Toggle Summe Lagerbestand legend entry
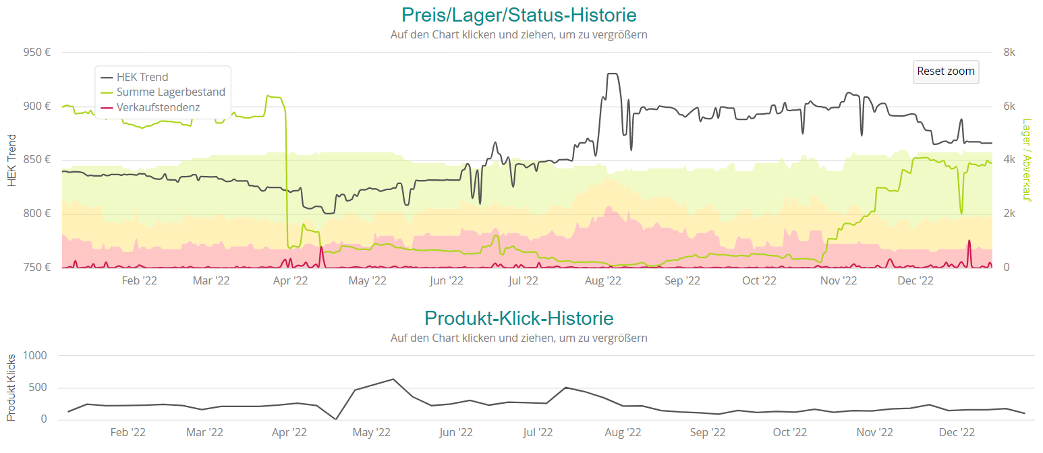The height and width of the screenshot is (453, 1043). point(171,92)
